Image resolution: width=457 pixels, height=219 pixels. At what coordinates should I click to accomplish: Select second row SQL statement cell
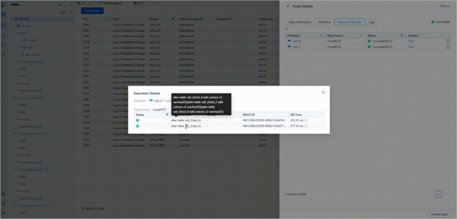187,126
